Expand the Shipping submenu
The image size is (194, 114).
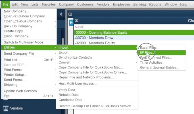click(29, 85)
